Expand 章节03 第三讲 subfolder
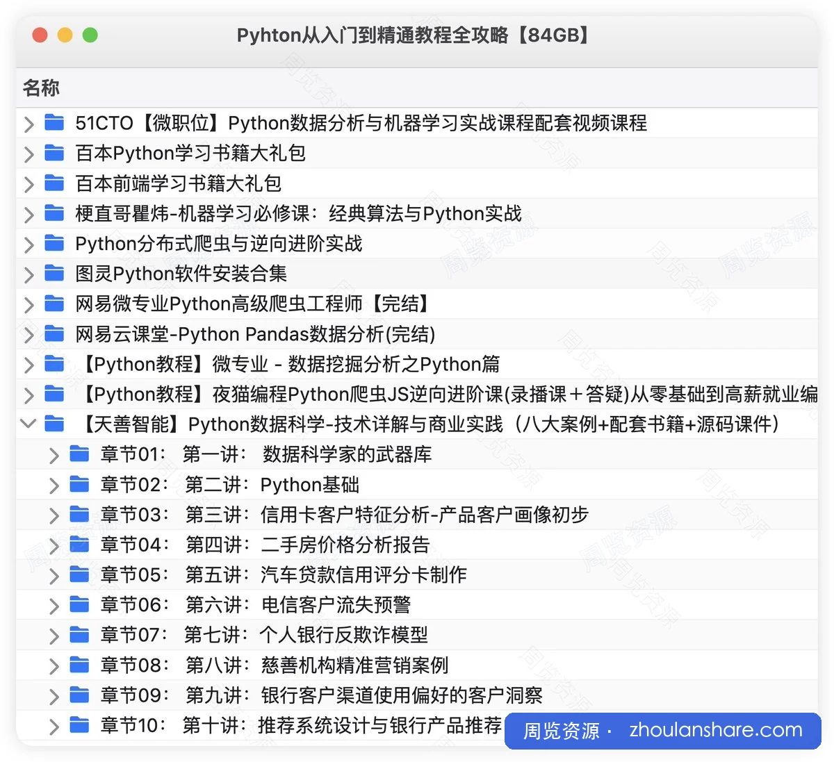The image size is (834, 762). 54,515
